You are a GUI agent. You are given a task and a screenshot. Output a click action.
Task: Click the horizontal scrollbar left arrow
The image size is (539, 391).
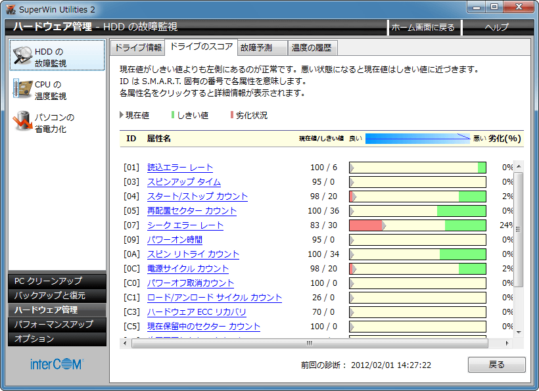pyautogui.click(x=125, y=343)
